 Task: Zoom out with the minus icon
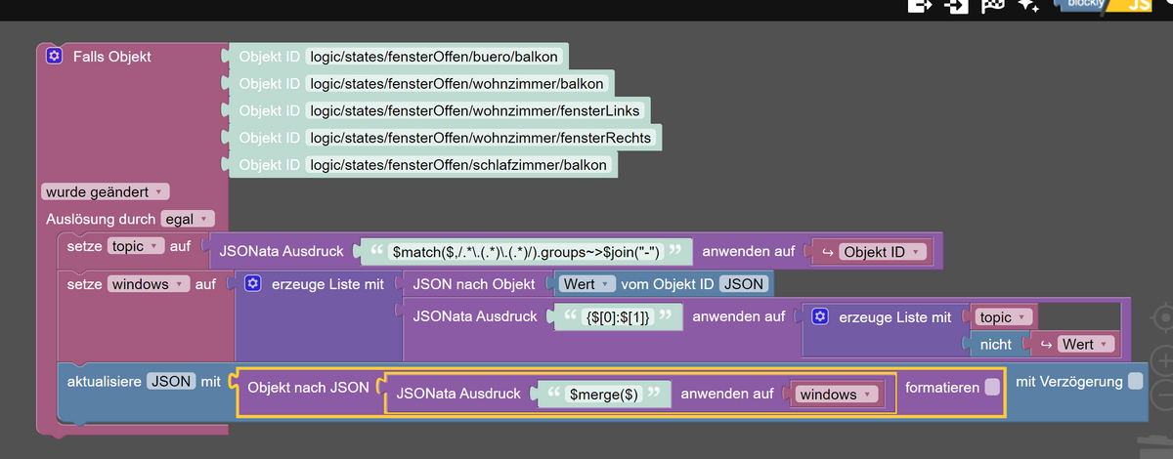point(1162,394)
